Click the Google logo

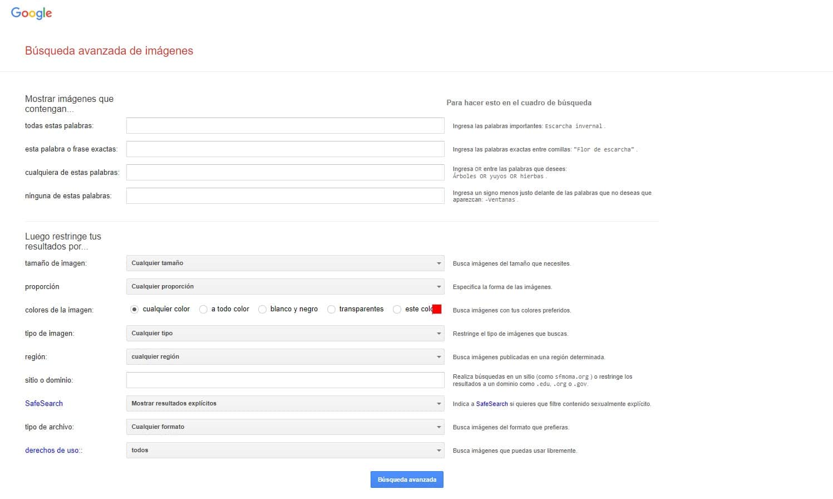pos(31,12)
